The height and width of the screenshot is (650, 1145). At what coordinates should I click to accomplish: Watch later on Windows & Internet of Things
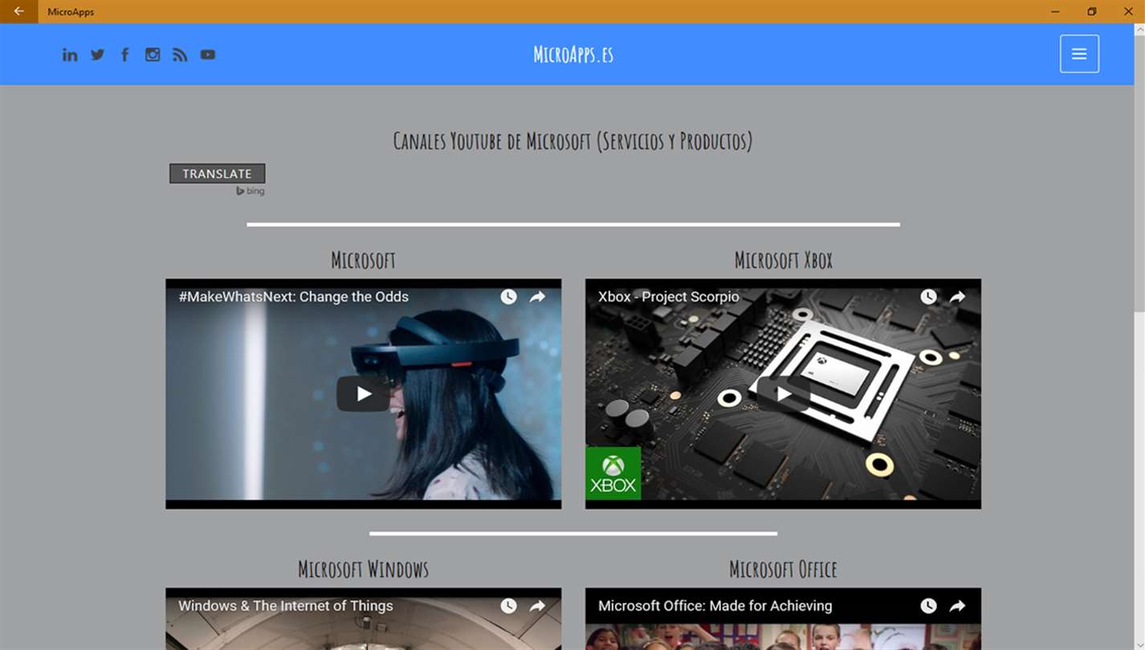(509, 606)
